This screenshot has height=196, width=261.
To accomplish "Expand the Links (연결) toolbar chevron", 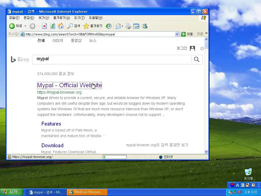I will pyautogui.click(x=206, y=33).
